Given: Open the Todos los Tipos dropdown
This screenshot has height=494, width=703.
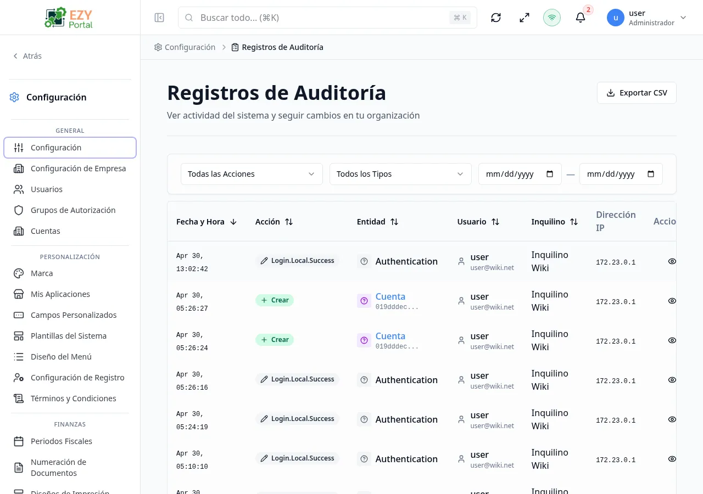Looking at the screenshot, I should pyautogui.click(x=400, y=174).
